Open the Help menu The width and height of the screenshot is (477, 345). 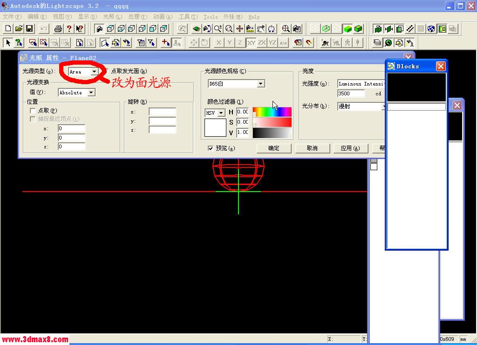tap(254, 17)
